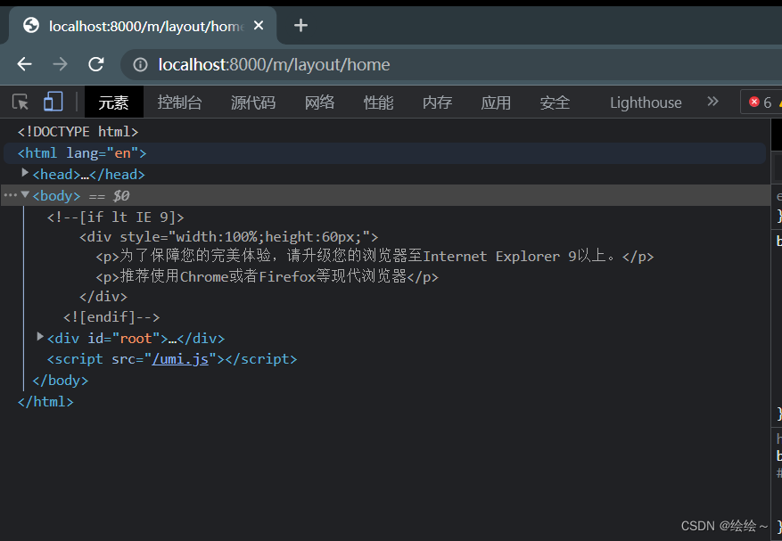Select the html lang="en" line
Screen dimensions: 782x541
384,153
